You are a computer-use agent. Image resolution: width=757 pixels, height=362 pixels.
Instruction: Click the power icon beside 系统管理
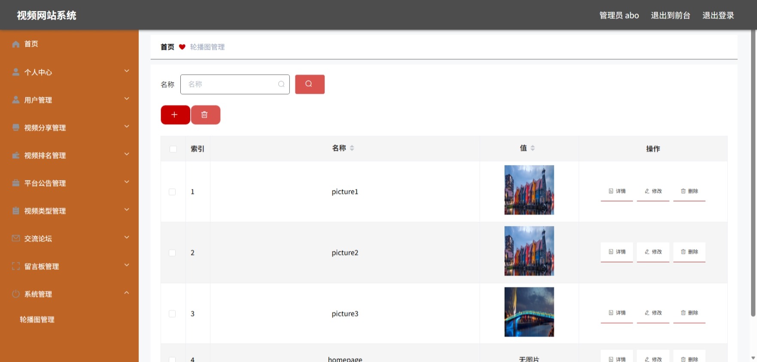point(16,294)
